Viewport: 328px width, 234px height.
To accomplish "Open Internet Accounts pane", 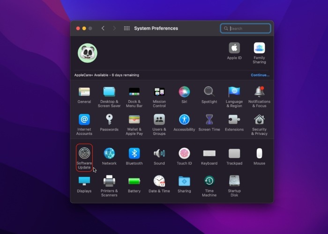I will 84,125.
